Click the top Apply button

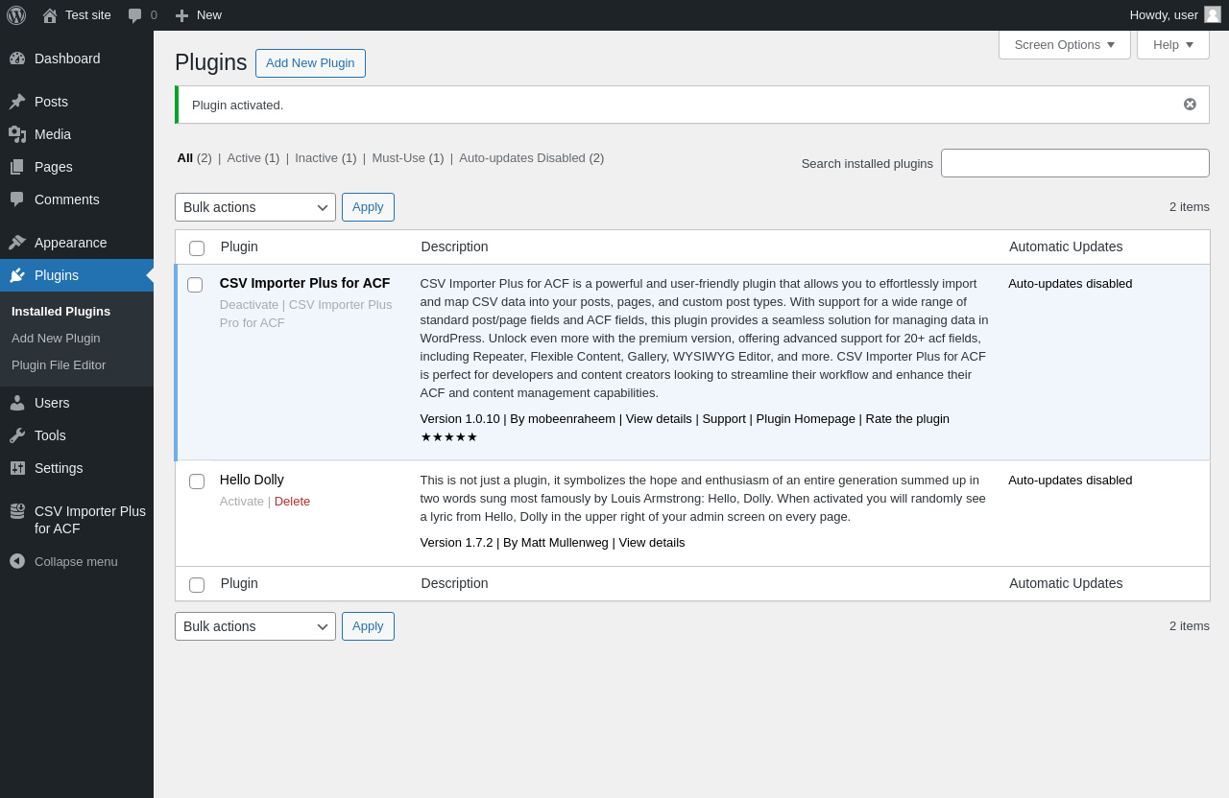point(368,207)
